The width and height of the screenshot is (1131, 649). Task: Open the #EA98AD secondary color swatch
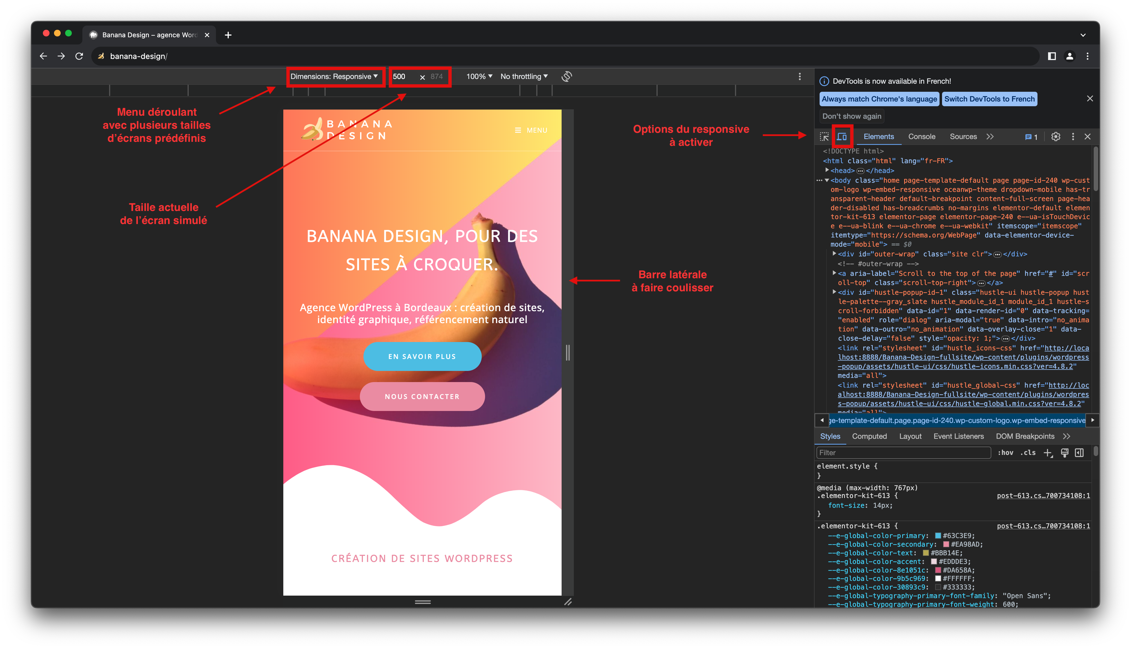(946, 544)
